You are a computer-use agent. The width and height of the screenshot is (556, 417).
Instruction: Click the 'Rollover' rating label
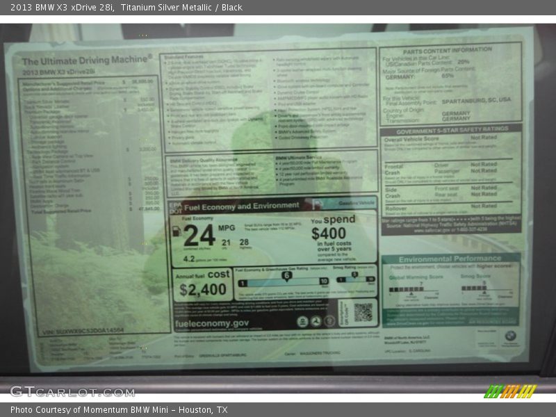396,208
